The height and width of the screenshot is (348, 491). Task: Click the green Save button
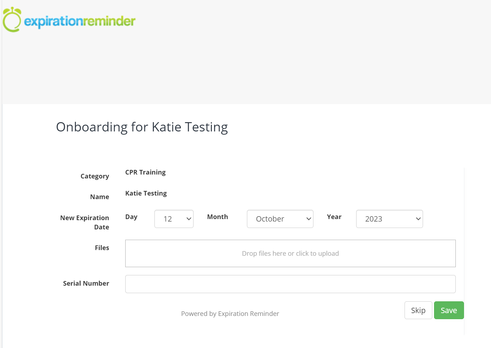click(449, 310)
